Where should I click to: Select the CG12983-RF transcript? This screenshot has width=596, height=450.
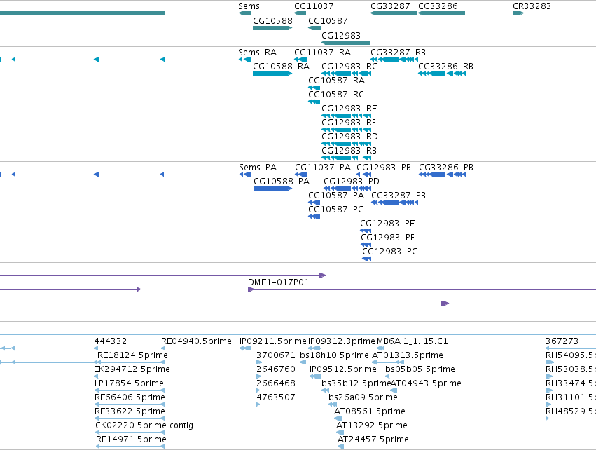coord(346,130)
